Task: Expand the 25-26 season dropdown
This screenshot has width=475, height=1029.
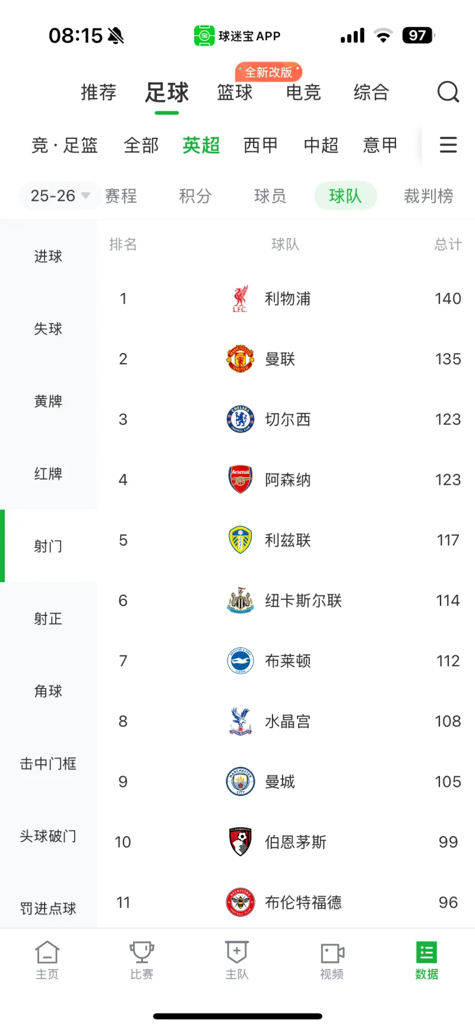Action: [x=59, y=195]
